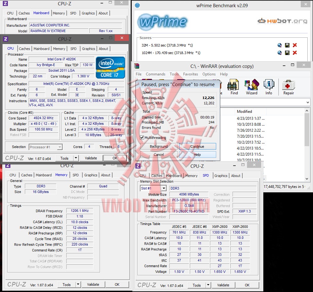
Task: Expand Tools dropdown arrow in Memory window
Action: pyautogui.click(x=78, y=284)
